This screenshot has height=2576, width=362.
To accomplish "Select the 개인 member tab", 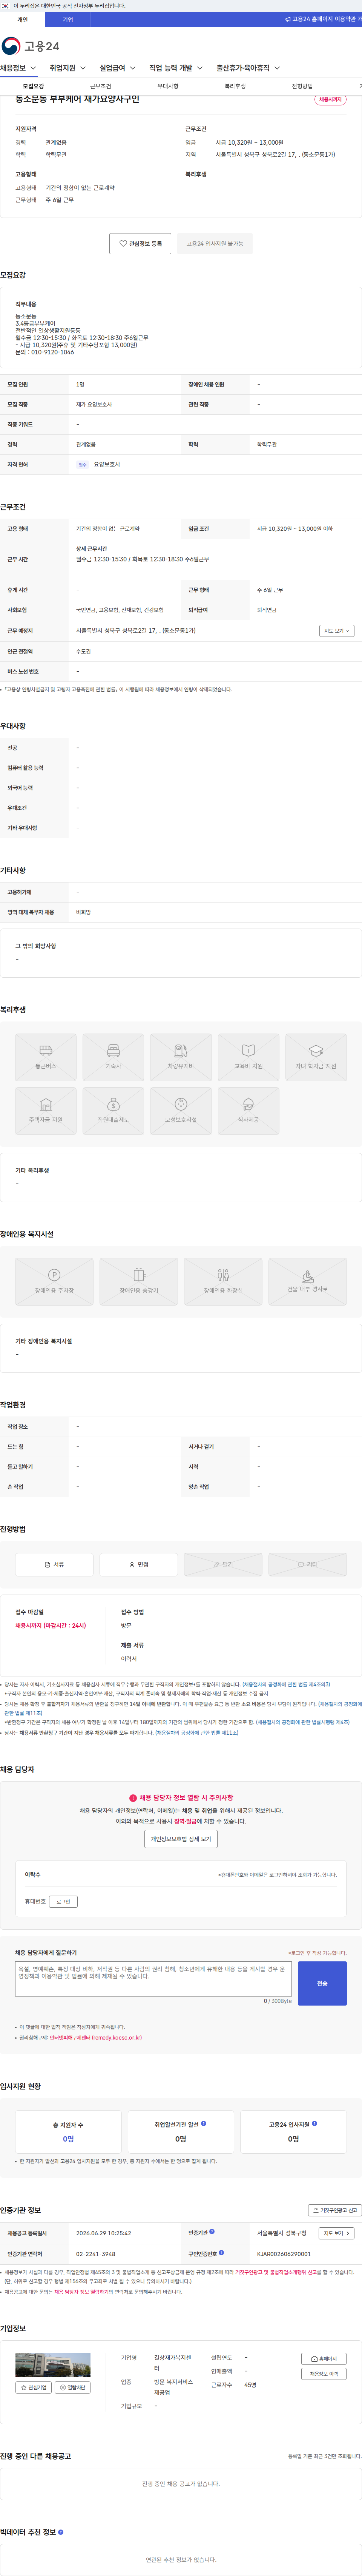I will 22,19.
